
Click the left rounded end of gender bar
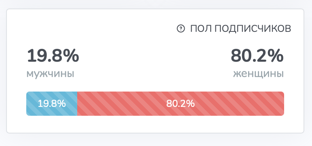27,104
